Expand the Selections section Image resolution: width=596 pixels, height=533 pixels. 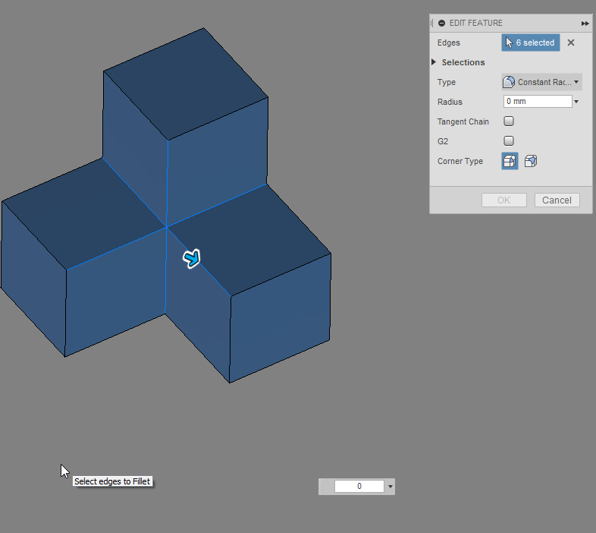coord(434,62)
